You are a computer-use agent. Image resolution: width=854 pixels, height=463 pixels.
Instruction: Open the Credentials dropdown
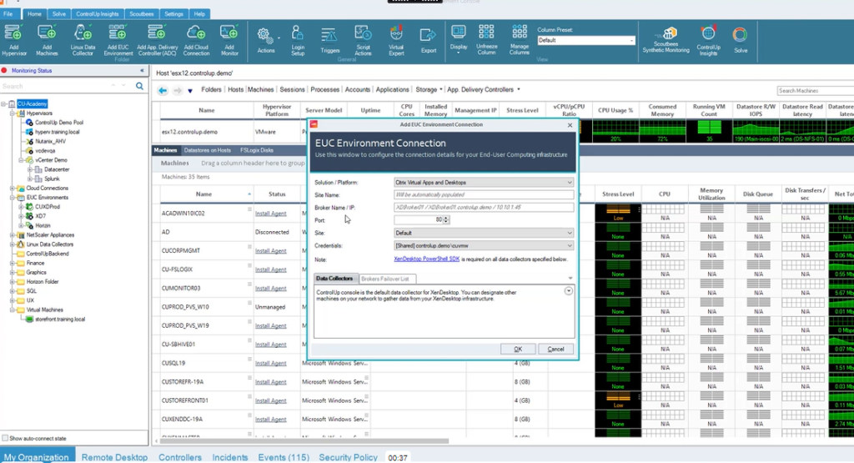tap(484, 245)
